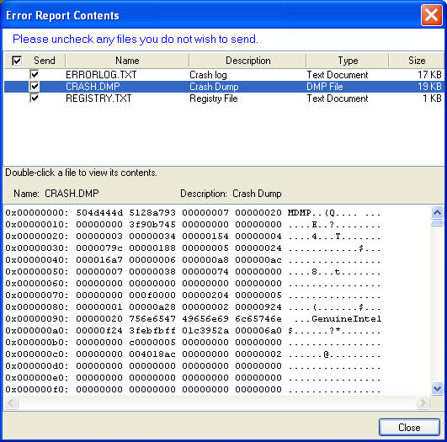Uncheck the REGISTRY.TXT send checkbox

click(35, 99)
